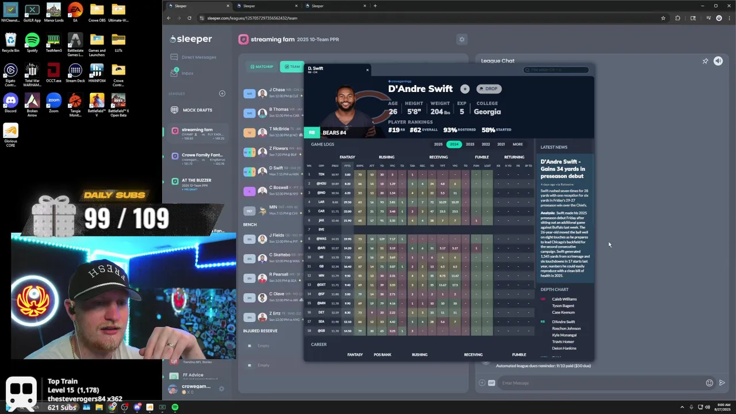Click in the Enter Message chat field
Image resolution: width=736 pixels, height=414 pixels.
[601, 383]
